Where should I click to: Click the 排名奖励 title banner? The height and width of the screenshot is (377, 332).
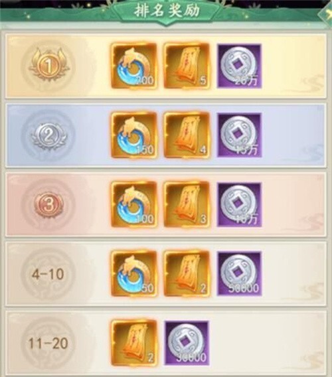167,11
